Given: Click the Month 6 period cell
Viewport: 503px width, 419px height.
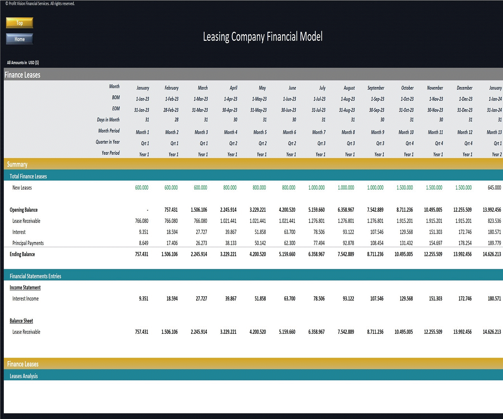Looking at the screenshot, I should click(290, 132).
